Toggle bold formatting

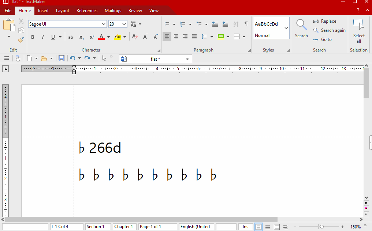coord(33,37)
